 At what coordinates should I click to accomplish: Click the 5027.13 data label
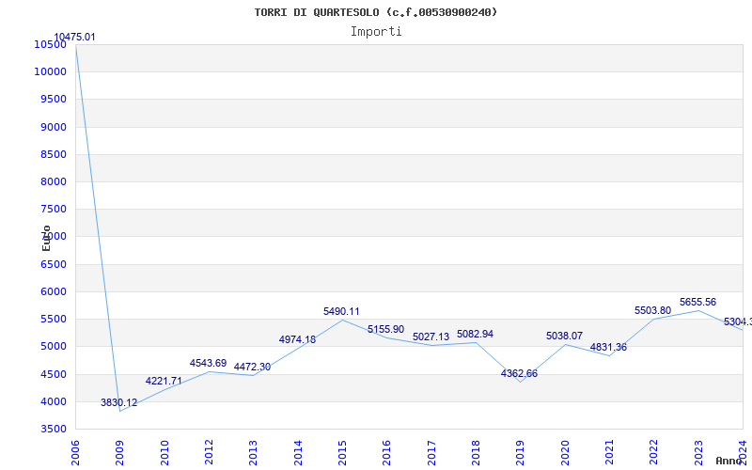[x=431, y=337]
